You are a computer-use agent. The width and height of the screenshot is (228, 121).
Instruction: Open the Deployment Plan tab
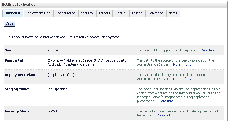pos(38,13)
